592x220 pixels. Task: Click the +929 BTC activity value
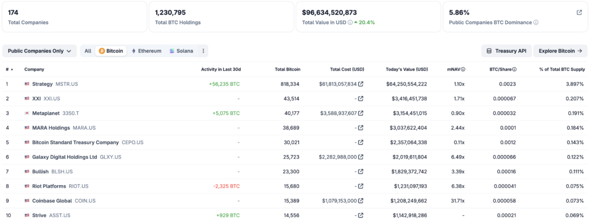click(228, 215)
